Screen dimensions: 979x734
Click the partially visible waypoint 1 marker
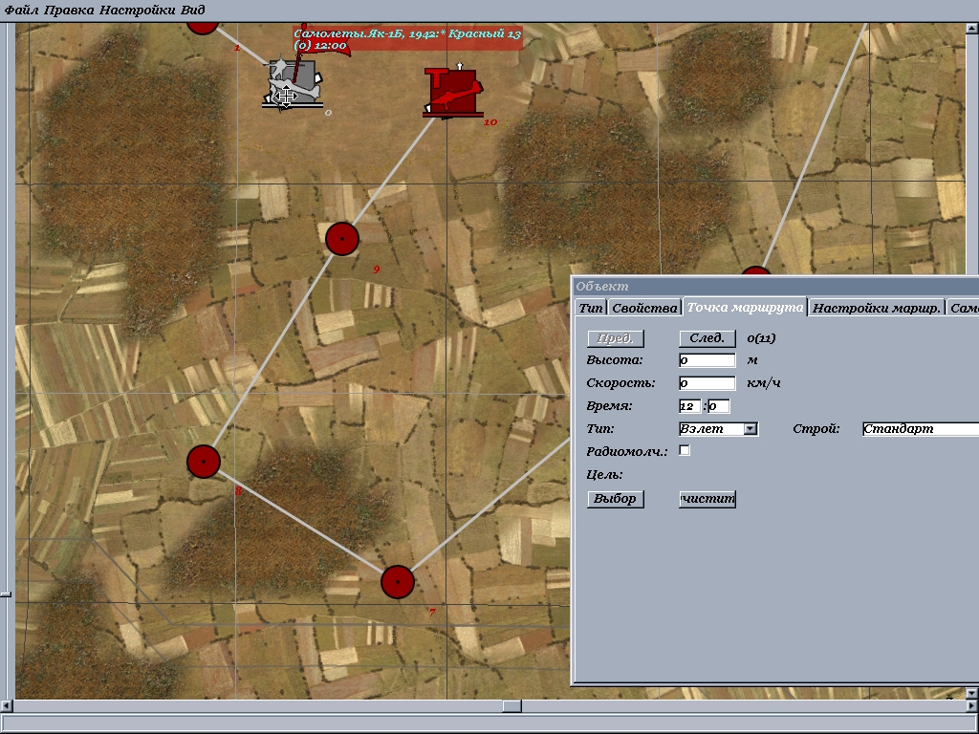pyautogui.click(x=203, y=28)
